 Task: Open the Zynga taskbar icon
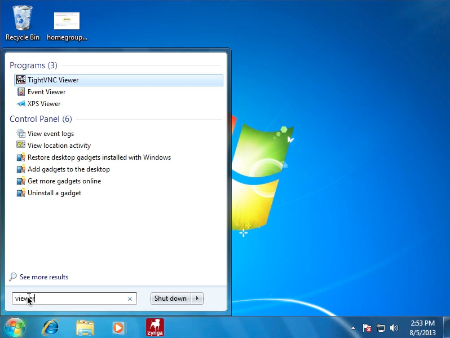155,327
